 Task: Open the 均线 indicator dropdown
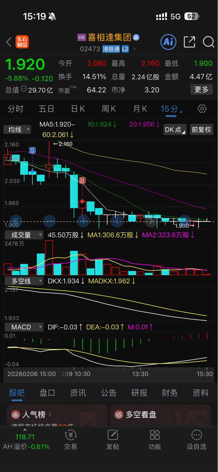click(17, 130)
